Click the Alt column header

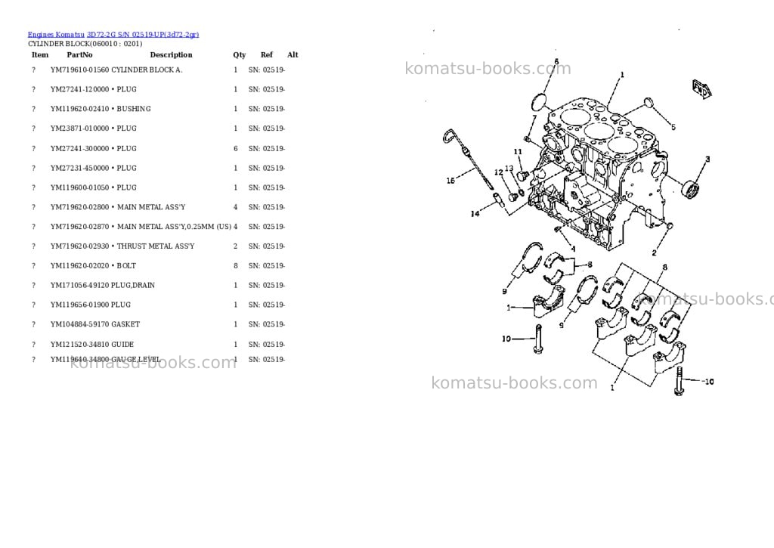(293, 54)
